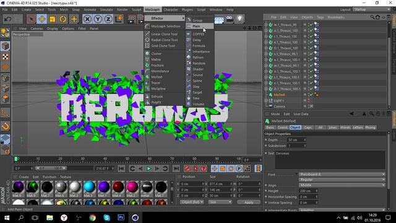Open the Regular font style dropdown
Viewport: 396px width, 223px height.
(342, 180)
